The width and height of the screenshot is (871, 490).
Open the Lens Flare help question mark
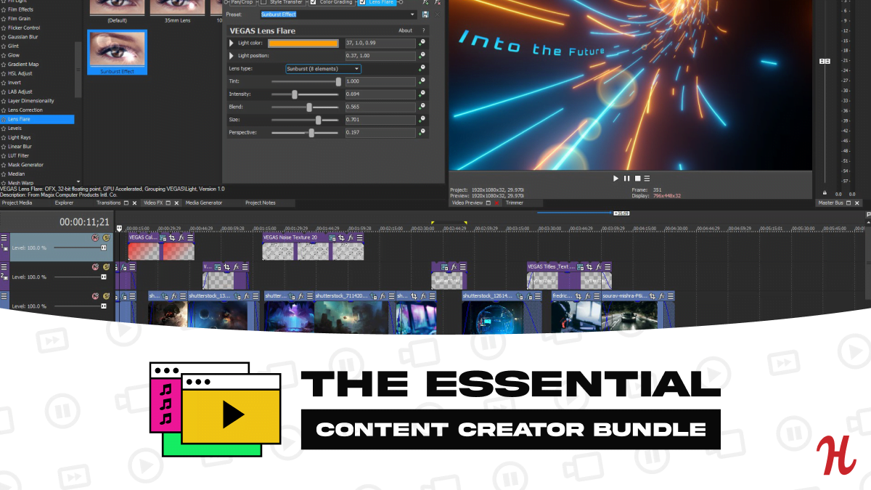424,30
